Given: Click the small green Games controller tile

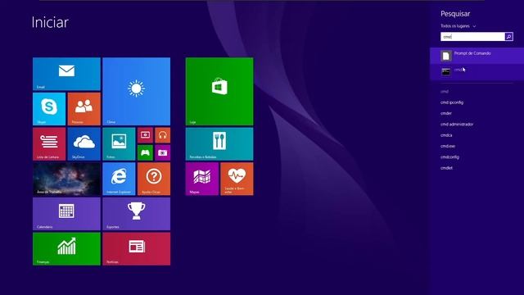Looking at the screenshot, I should (145, 152).
